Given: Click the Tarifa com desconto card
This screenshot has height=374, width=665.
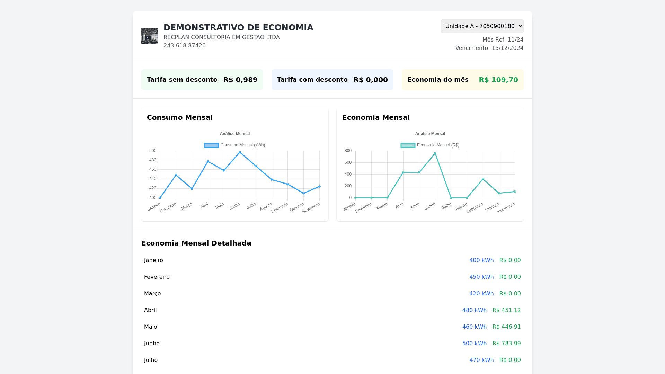Looking at the screenshot, I should [332, 80].
